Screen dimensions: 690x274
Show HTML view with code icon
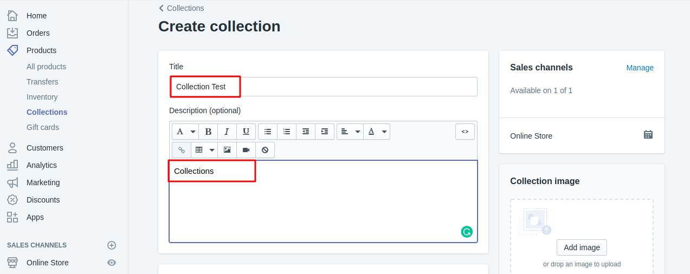[x=465, y=132]
